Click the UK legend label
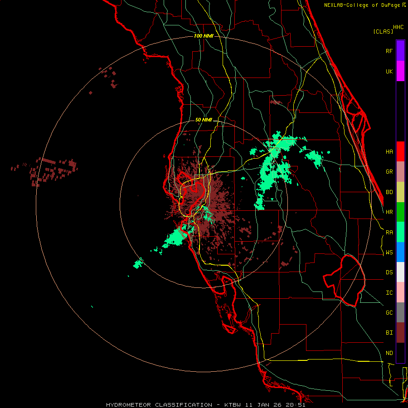 click(389, 71)
